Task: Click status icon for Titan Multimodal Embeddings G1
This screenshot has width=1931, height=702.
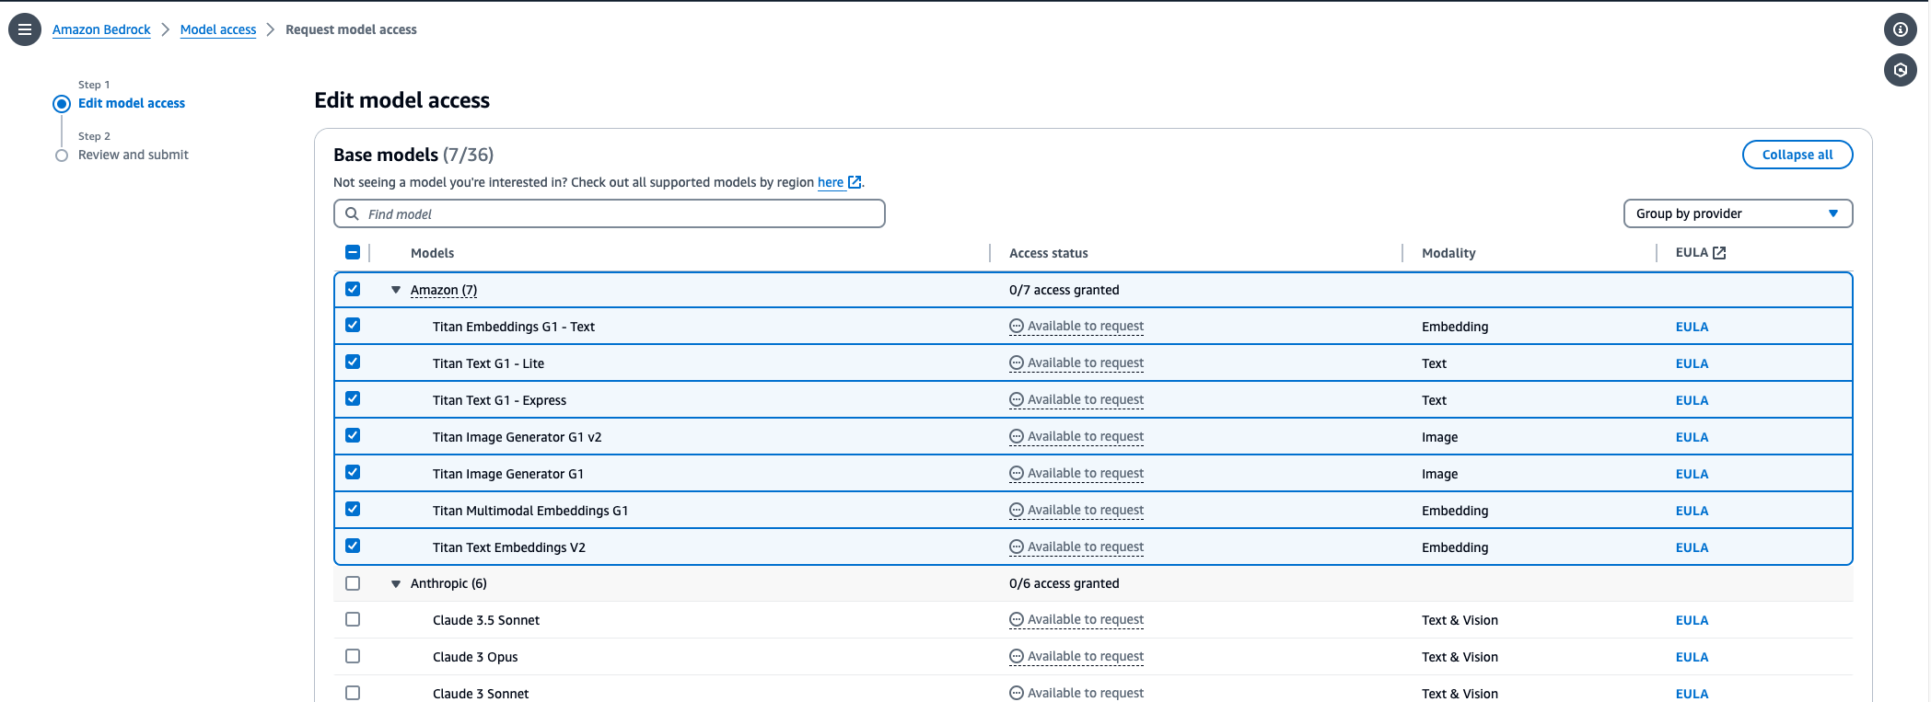Action: (x=1017, y=510)
